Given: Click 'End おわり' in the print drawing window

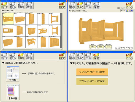Looking at the screenshot, I should pos(62,57).
